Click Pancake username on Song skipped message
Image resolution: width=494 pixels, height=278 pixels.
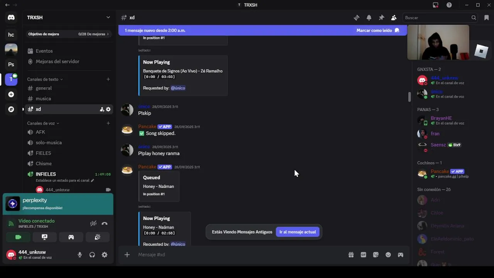[147, 127]
